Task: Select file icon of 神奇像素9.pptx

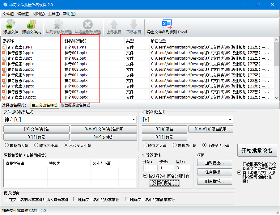Action: click(4, 91)
